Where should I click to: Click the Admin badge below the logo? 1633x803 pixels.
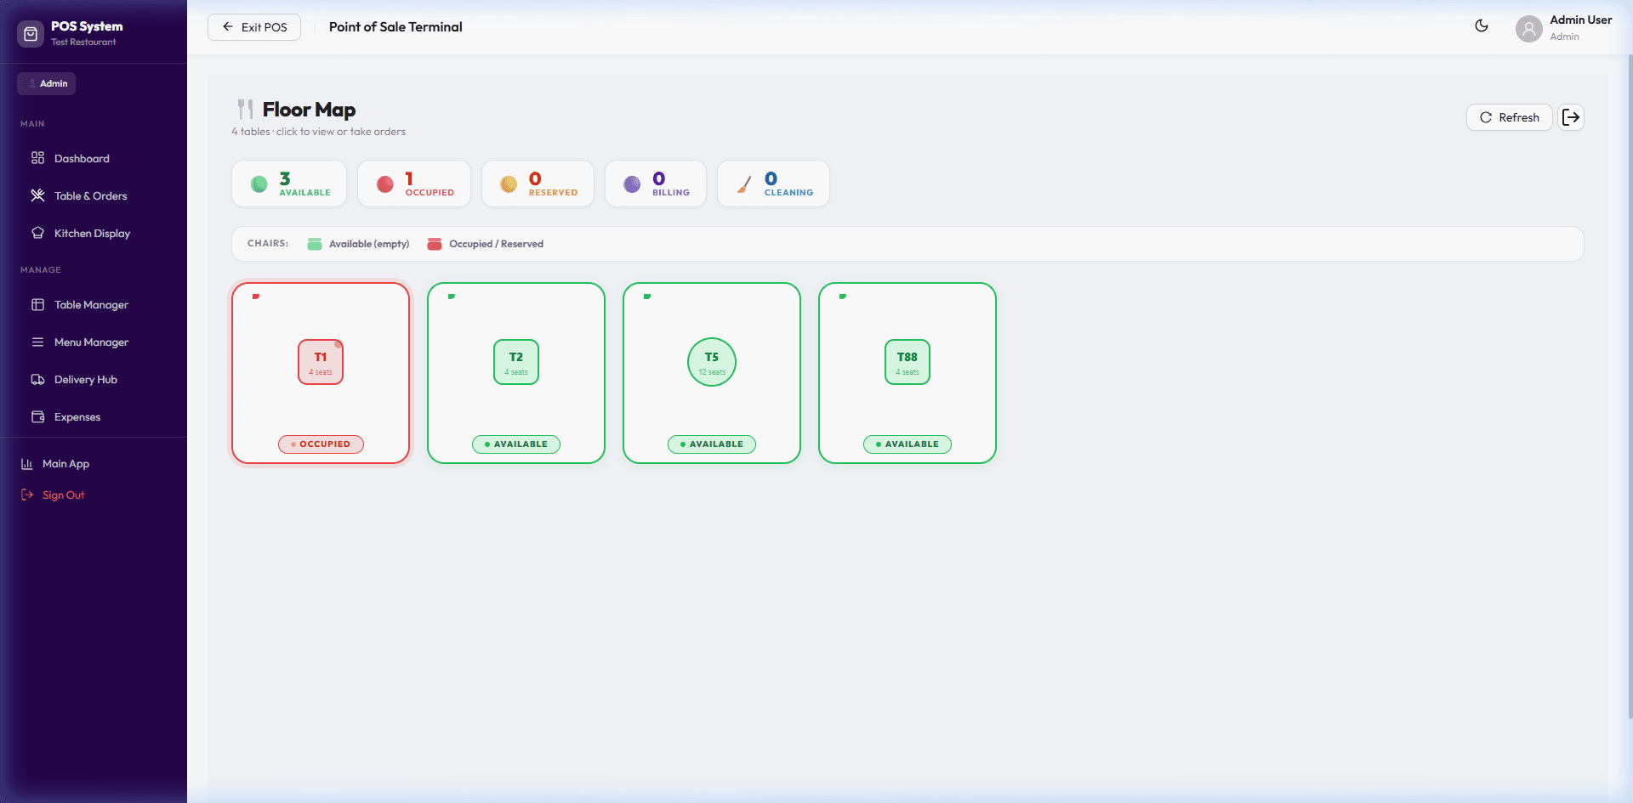pos(46,83)
